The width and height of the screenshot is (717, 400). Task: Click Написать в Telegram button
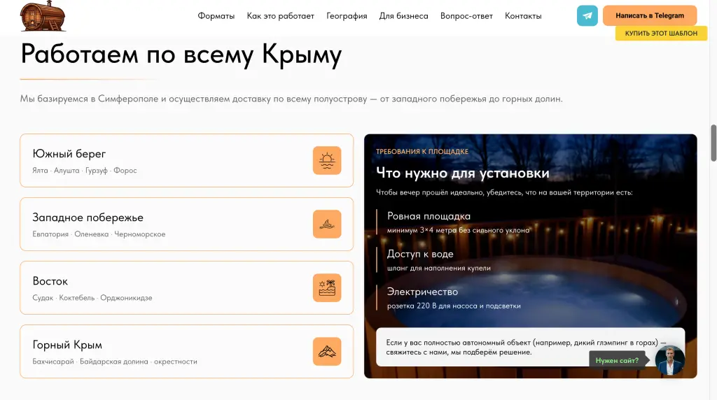(x=650, y=15)
